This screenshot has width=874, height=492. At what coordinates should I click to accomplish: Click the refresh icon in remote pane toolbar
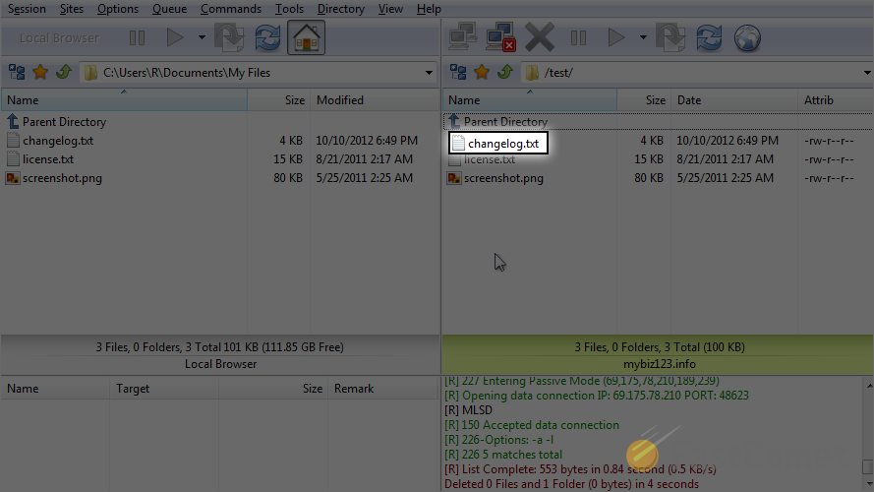[x=709, y=38]
